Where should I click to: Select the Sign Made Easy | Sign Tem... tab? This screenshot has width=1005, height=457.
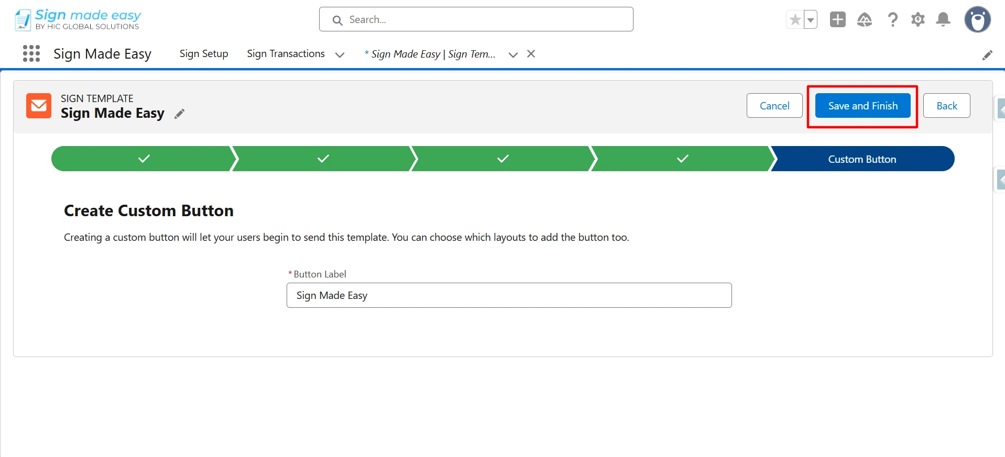430,54
